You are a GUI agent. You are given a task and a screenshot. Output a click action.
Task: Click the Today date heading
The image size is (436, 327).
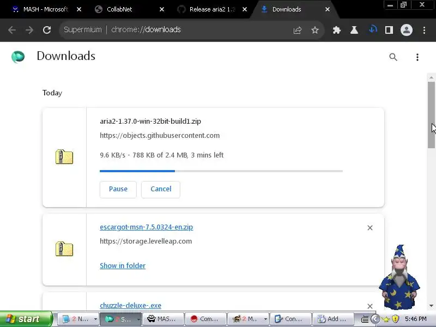click(52, 93)
